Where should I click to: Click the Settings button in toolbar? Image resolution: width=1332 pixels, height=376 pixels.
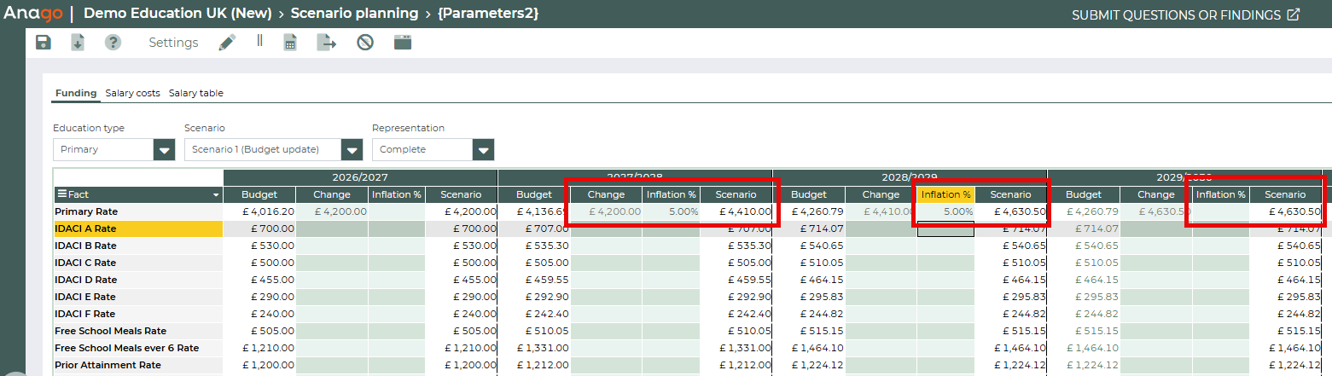(x=173, y=43)
